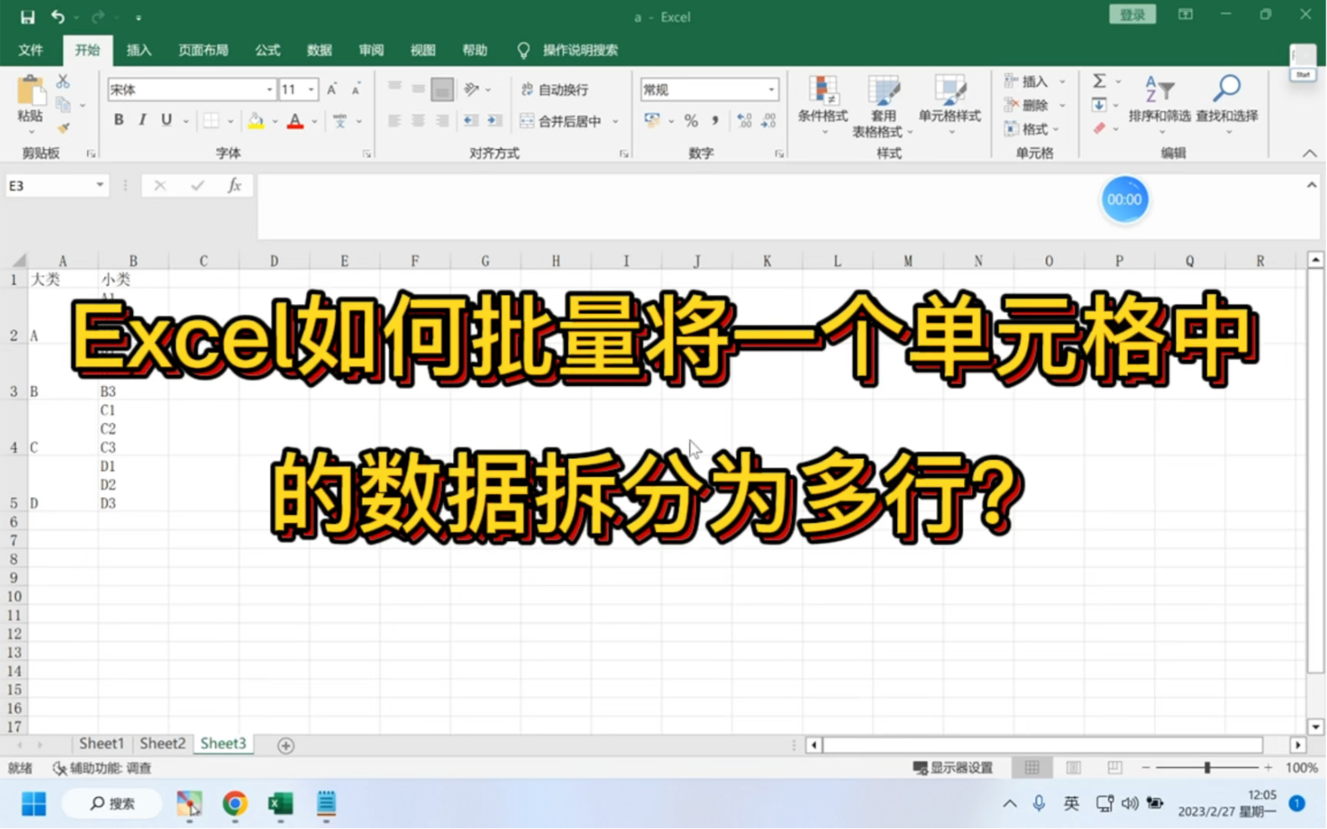Toggle Bold formatting
The height and width of the screenshot is (829, 1327).
(118, 121)
